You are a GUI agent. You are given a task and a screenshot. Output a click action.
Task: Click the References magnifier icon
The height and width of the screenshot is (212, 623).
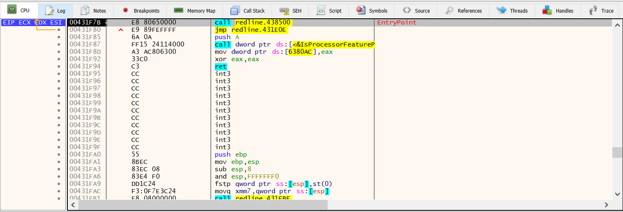tap(449, 10)
